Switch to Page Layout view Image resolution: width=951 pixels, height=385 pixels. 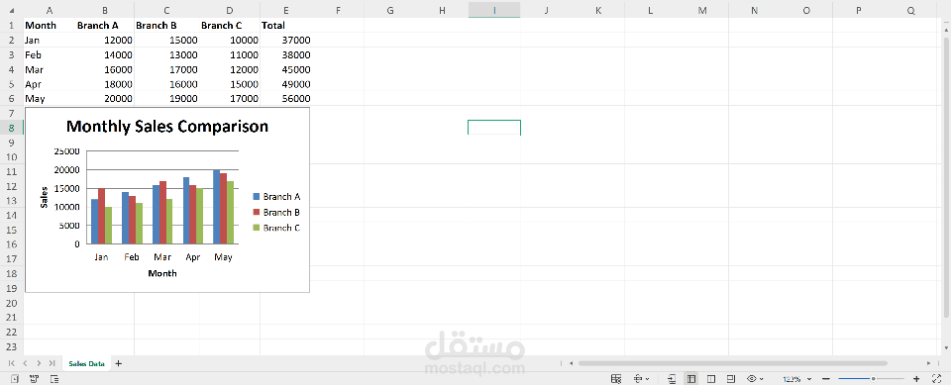point(731,379)
